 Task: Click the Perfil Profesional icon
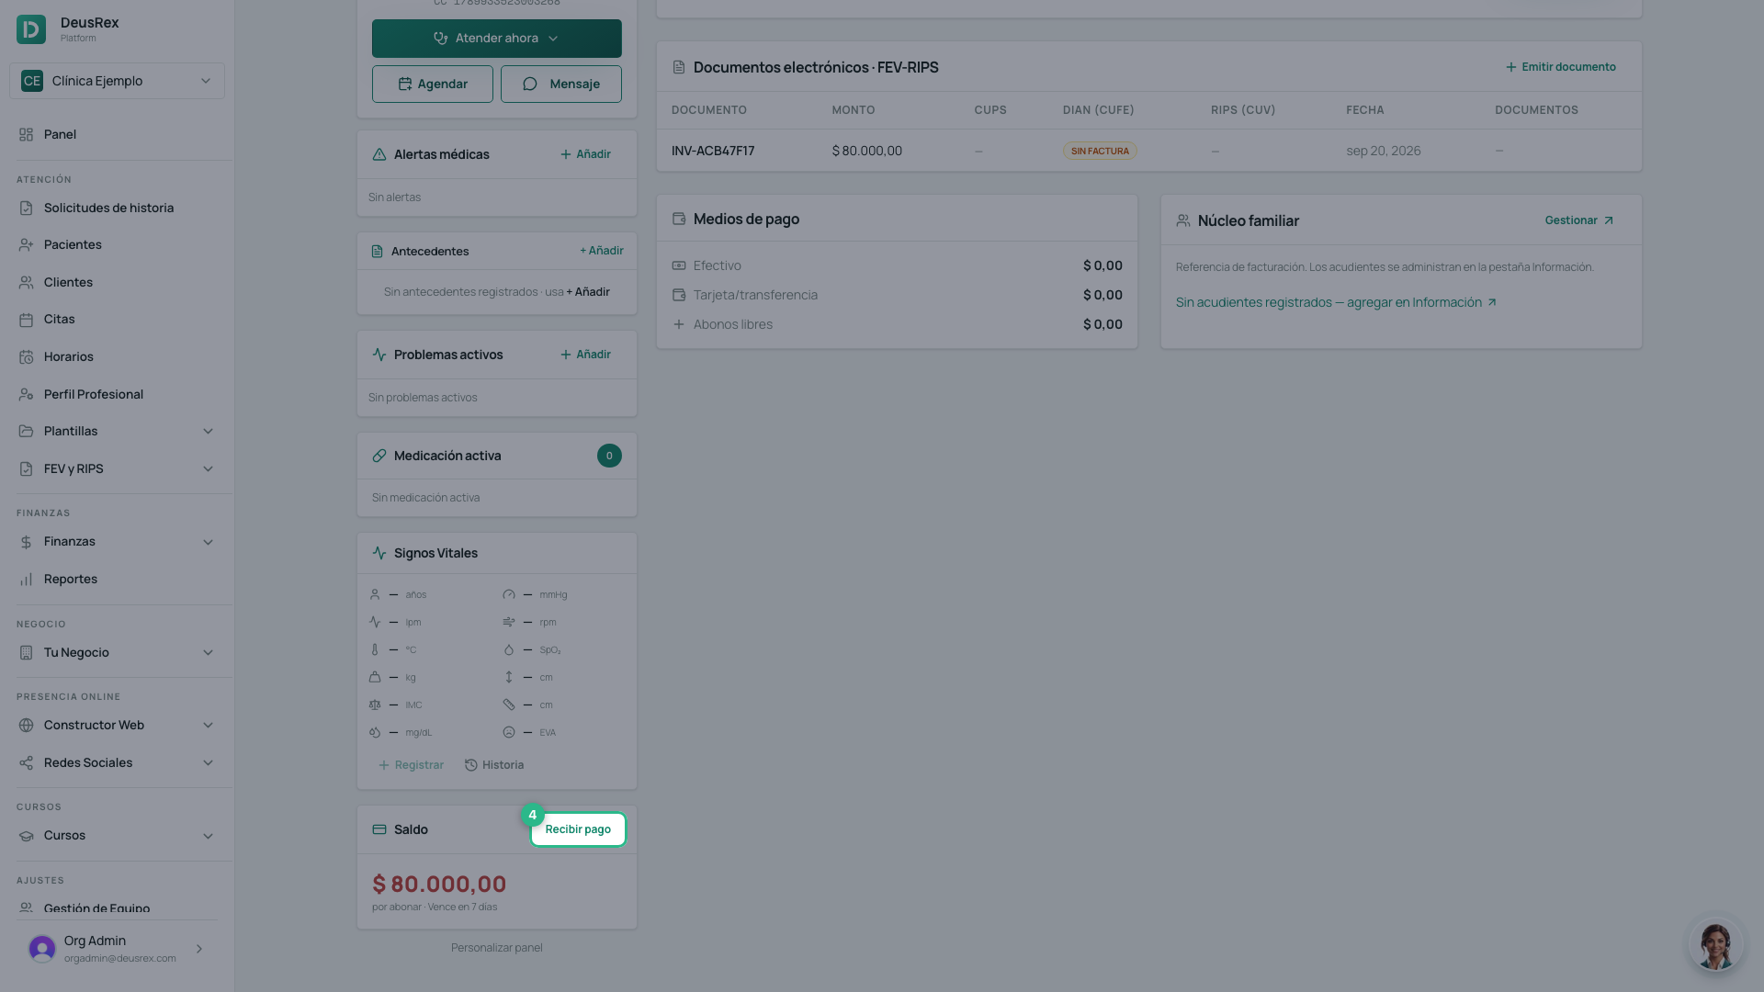click(26, 394)
